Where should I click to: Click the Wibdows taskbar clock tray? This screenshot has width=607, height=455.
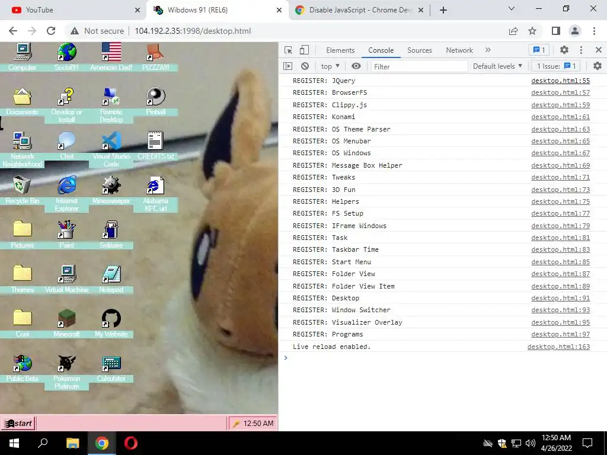[x=253, y=423]
